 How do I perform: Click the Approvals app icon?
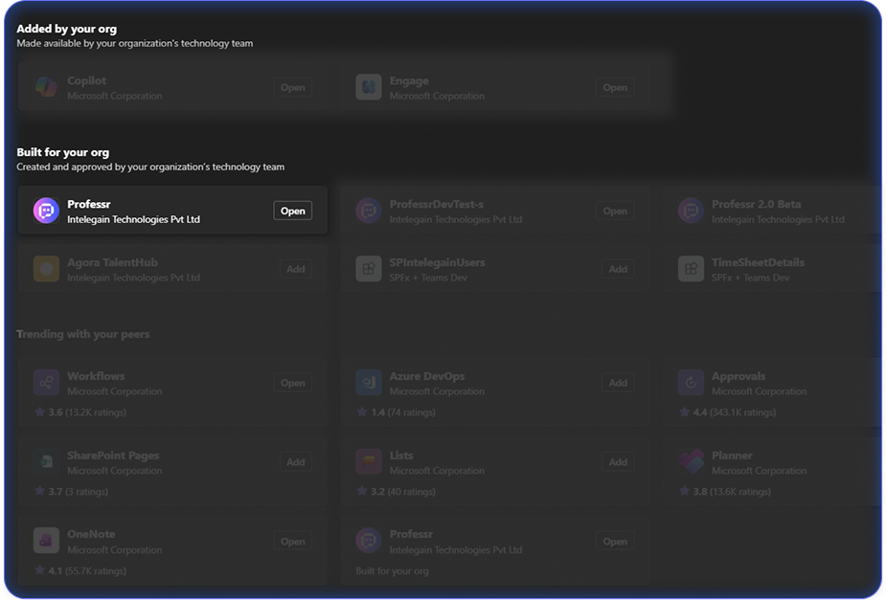click(691, 383)
